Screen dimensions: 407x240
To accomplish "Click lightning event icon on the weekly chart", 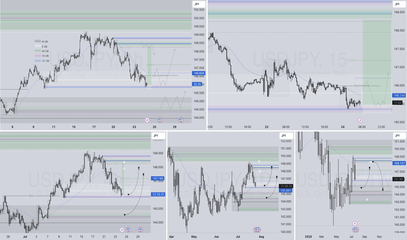I will 355,223.
